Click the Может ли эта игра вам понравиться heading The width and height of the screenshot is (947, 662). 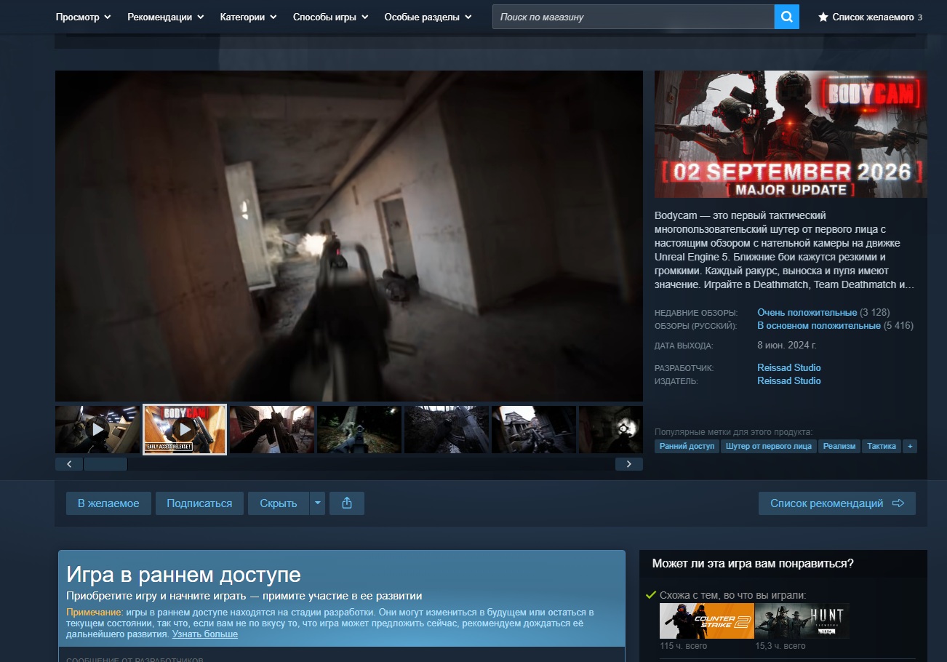(x=753, y=564)
